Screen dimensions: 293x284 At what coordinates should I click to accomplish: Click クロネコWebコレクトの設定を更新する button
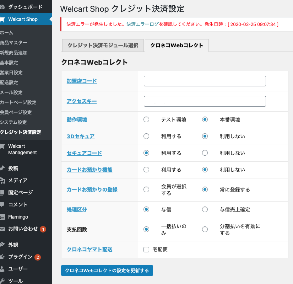(x=107, y=270)
